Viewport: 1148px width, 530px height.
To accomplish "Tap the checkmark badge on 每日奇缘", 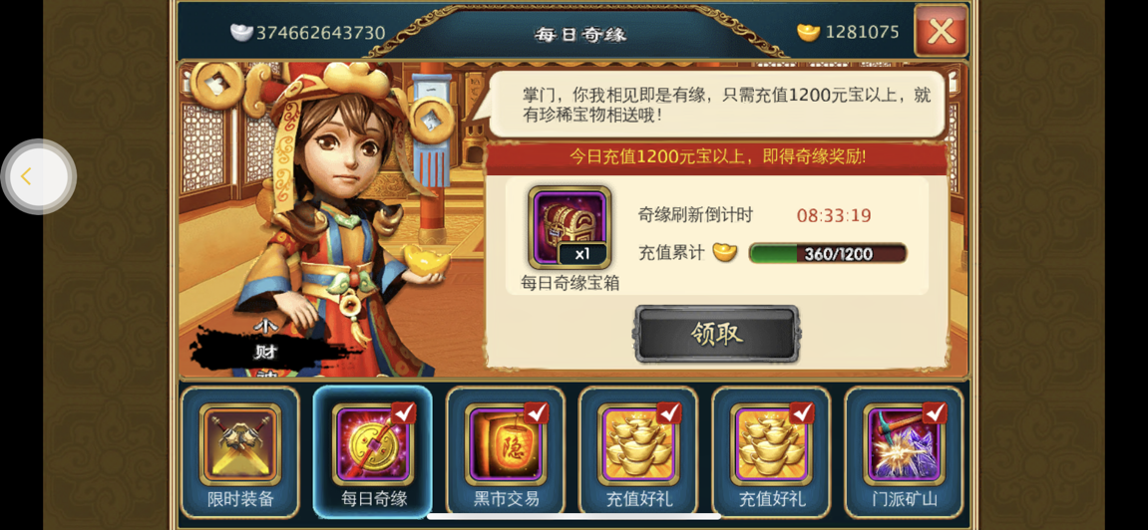I will click(x=403, y=413).
